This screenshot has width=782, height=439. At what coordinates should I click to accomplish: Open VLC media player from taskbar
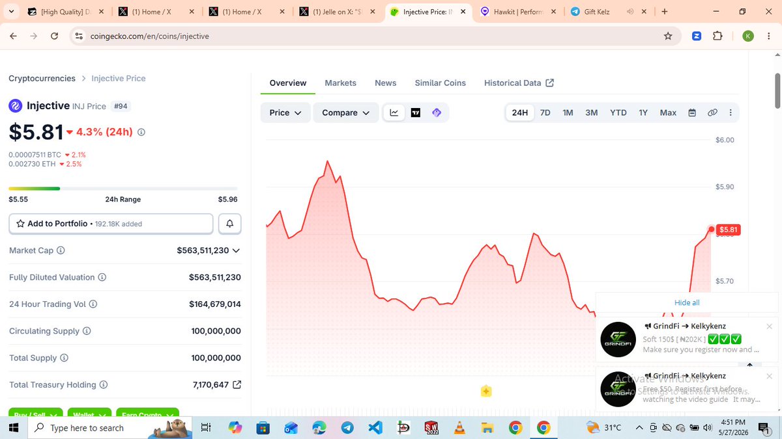[x=459, y=427]
